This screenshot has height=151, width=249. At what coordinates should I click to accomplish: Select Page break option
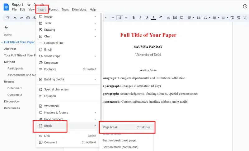coord(126,127)
